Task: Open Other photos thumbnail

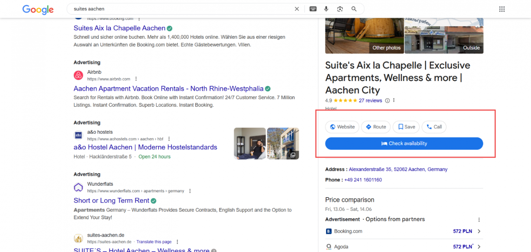Action: [x=364, y=36]
